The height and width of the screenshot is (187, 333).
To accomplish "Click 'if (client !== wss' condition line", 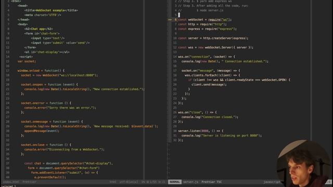I will tap(239, 80).
